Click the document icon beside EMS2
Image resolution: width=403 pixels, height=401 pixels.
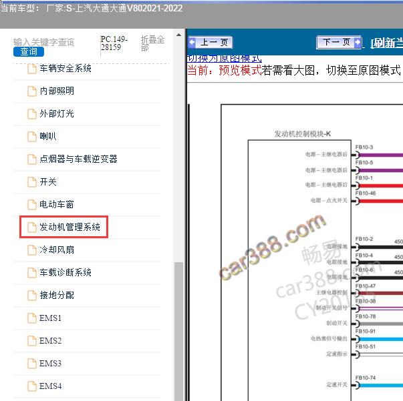coord(32,341)
